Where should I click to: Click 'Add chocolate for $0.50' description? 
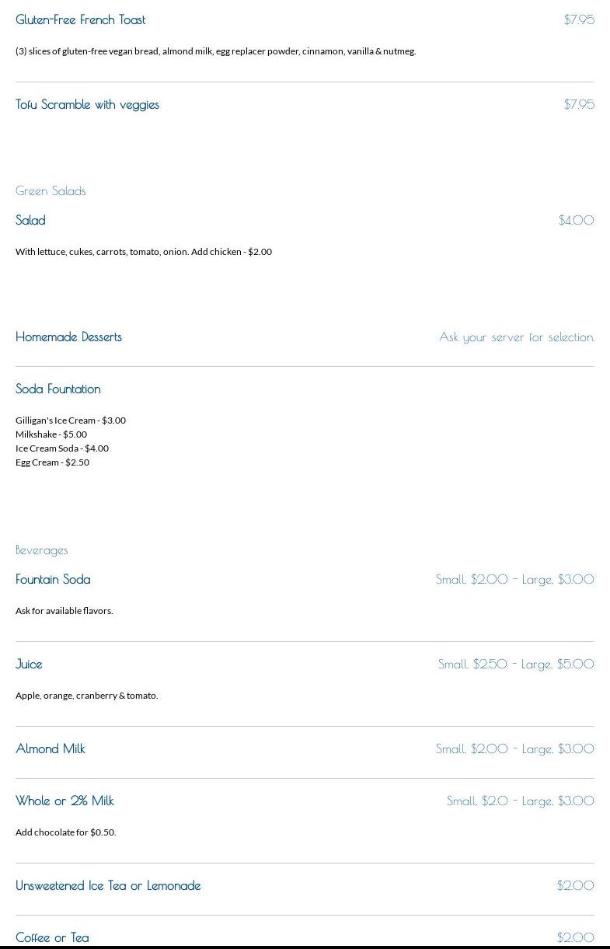66,832
